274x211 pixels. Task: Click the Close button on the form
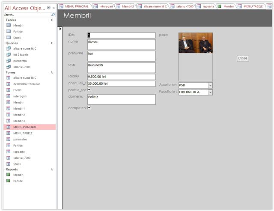243,58
